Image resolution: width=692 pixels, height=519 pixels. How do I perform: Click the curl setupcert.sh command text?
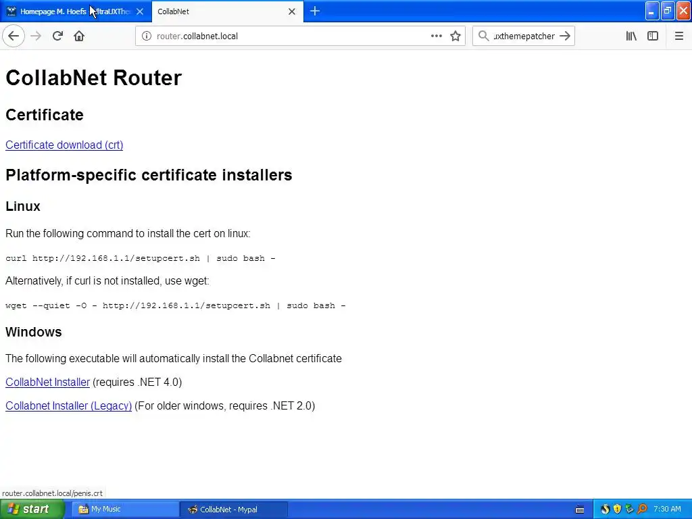point(141,258)
